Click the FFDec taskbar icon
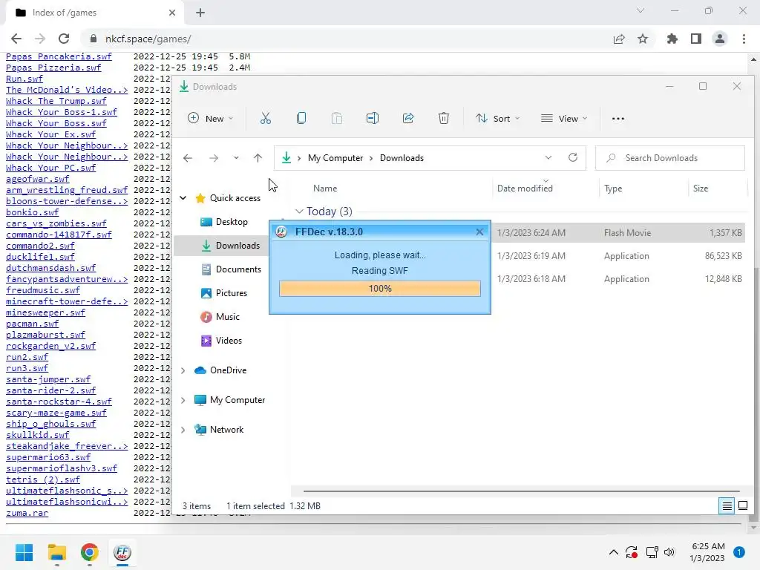Viewport: 760px width, 570px height. click(122, 552)
